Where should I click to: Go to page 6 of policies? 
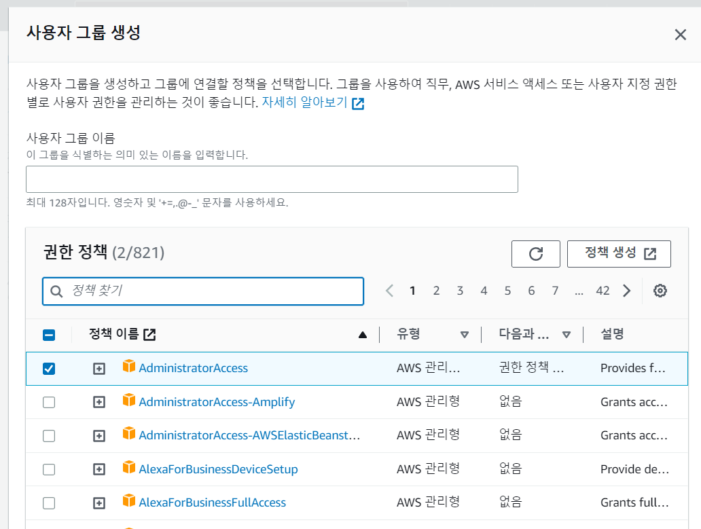[531, 291]
